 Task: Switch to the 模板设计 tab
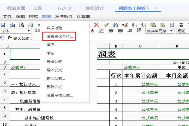[94, 8]
